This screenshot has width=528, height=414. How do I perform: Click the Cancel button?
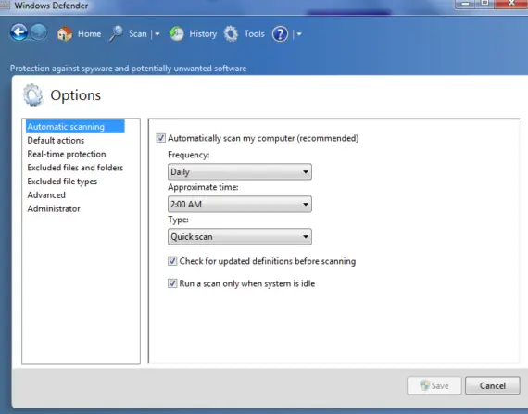click(492, 385)
